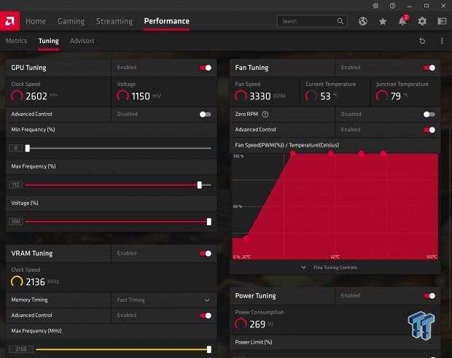Click VRAM Max Frequency slider handle
This screenshot has height=358, width=452.
tap(209, 349)
